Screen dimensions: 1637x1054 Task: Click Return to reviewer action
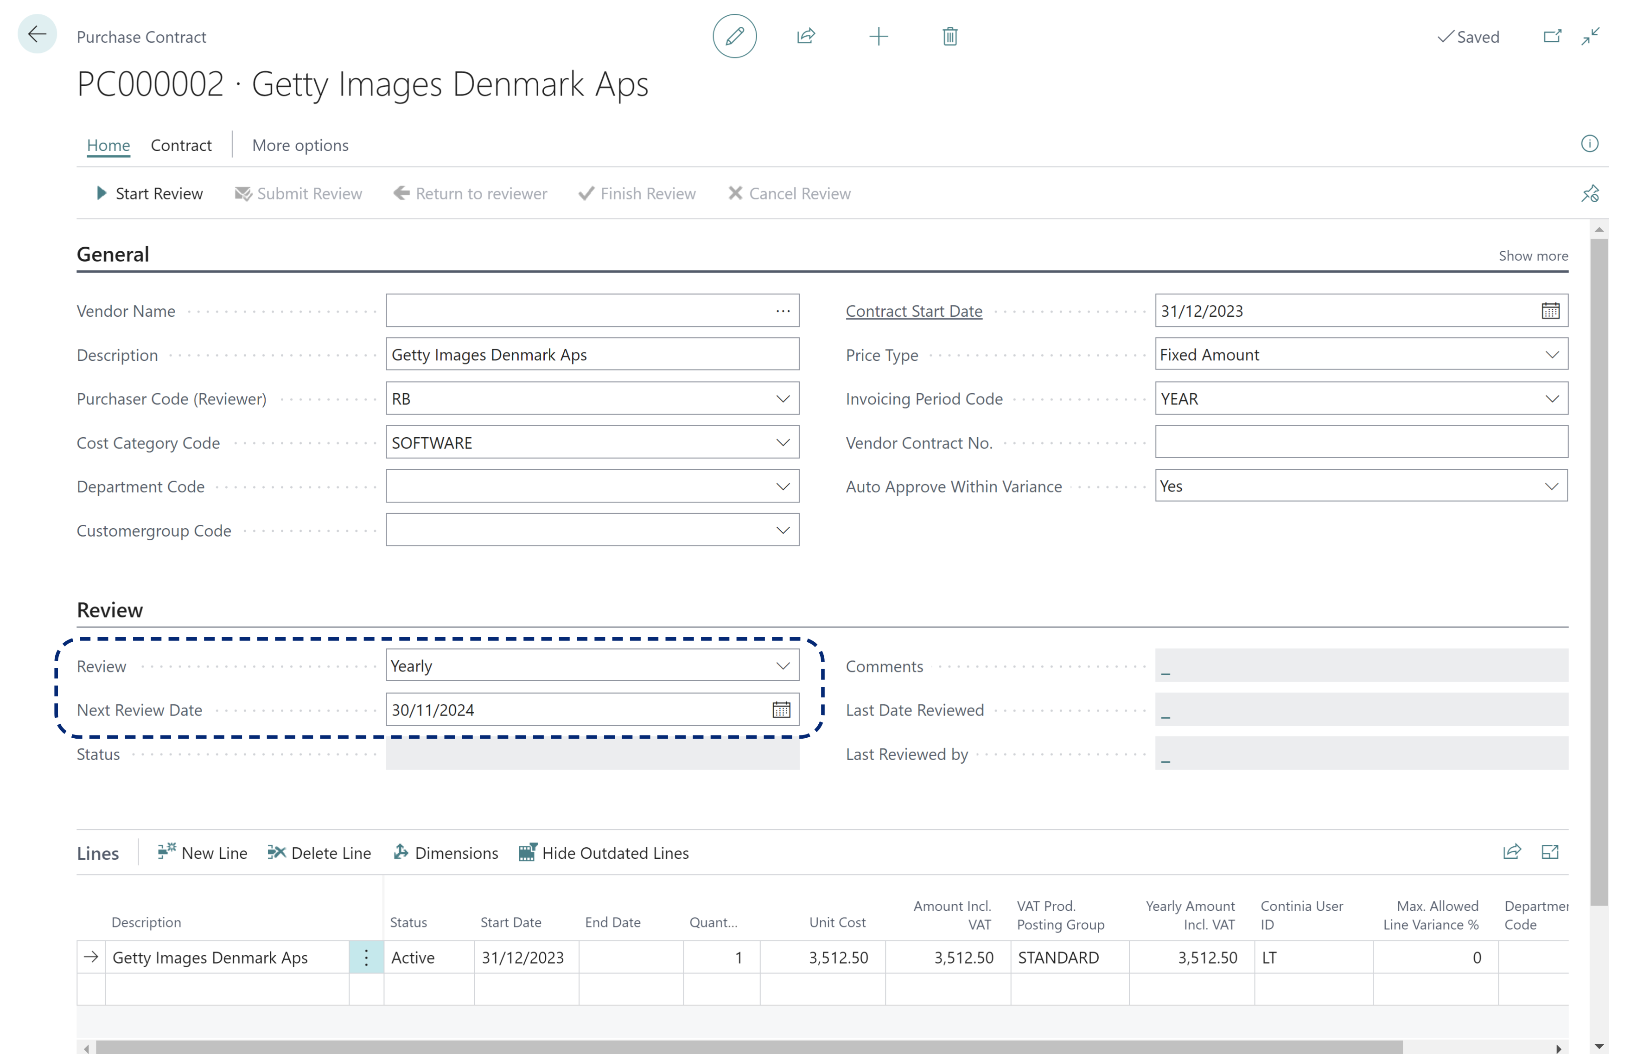click(x=471, y=194)
